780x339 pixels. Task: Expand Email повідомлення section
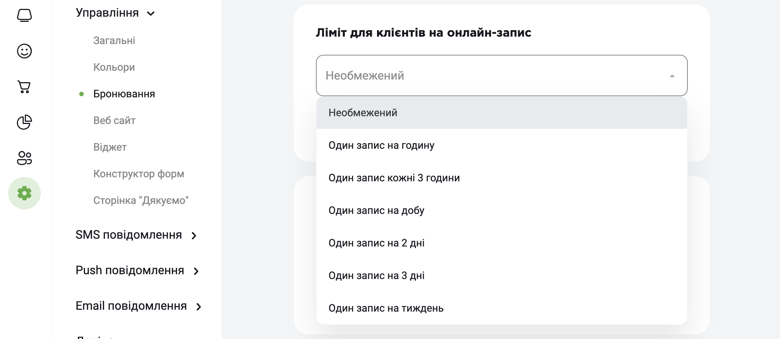coord(199,307)
